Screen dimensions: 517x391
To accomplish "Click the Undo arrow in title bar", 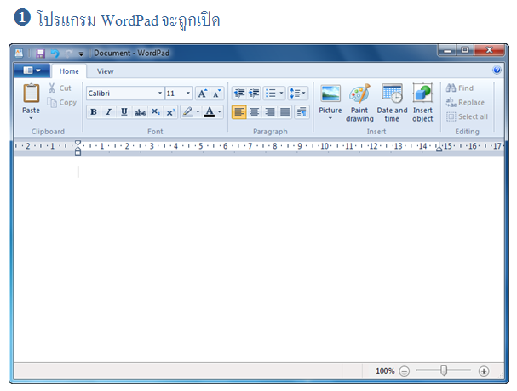I will tap(55, 54).
